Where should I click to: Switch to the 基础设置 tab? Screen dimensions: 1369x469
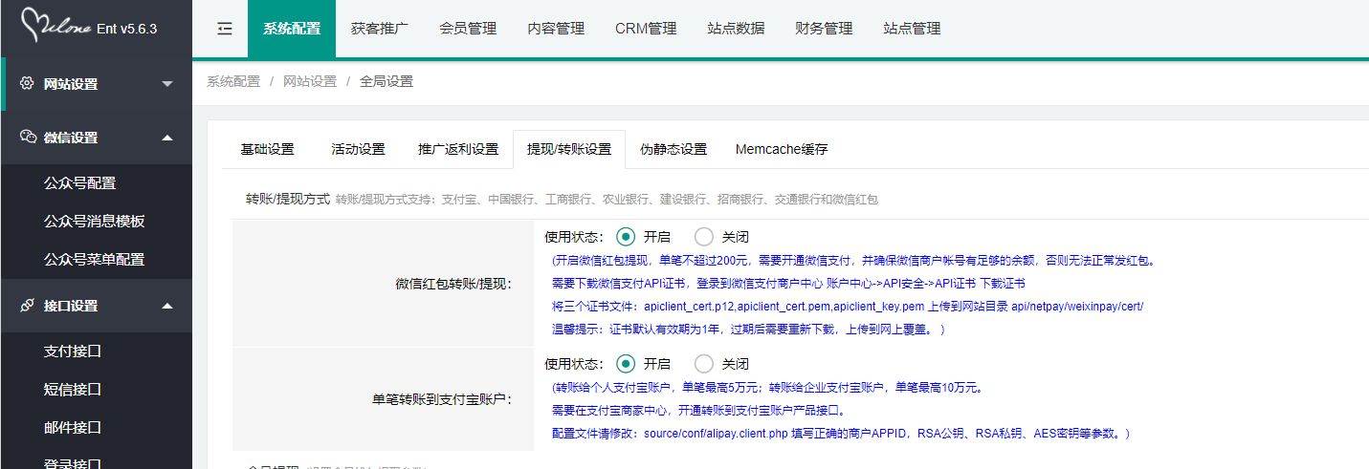pyautogui.click(x=268, y=149)
